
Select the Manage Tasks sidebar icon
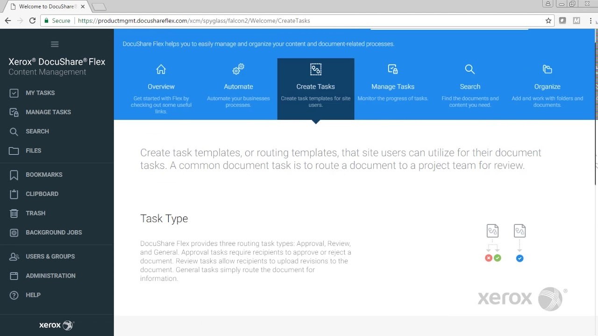pos(14,112)
